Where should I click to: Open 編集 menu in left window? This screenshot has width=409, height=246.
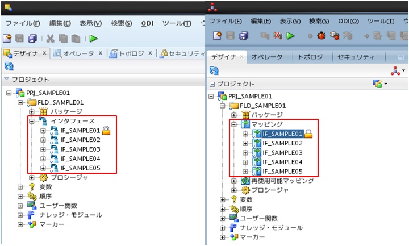tap(60, 23)
